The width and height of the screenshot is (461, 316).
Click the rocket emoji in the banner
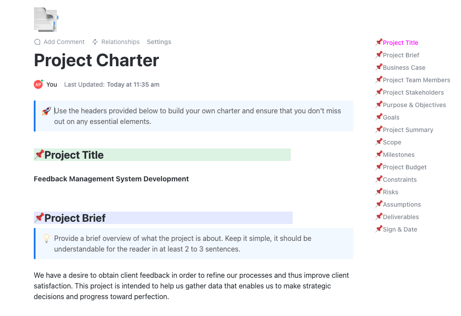point(46,111)
